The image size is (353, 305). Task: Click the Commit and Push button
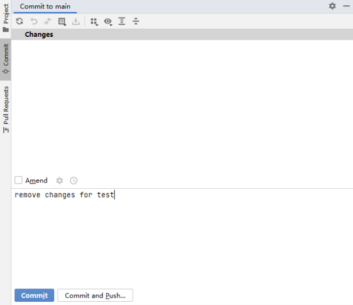pos(95,295)
